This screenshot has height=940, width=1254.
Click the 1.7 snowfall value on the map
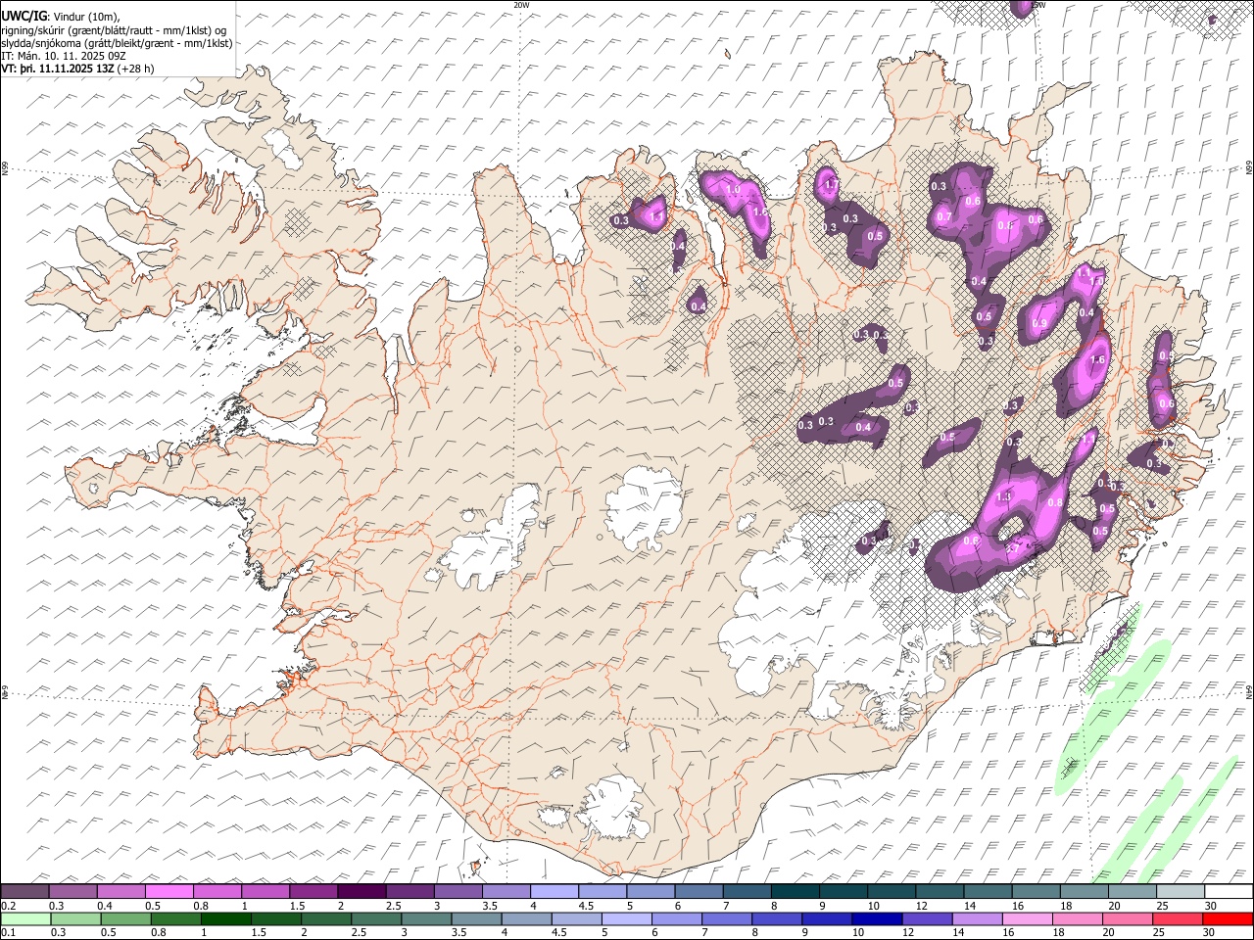tap(832, 184)
